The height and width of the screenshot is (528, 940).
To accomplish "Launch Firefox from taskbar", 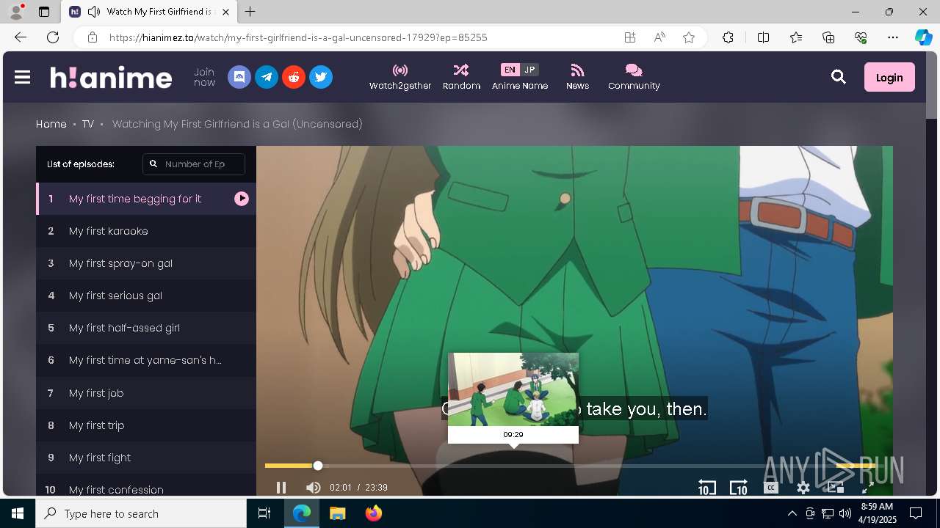I will pyautogui.click(x=373, y=513).
